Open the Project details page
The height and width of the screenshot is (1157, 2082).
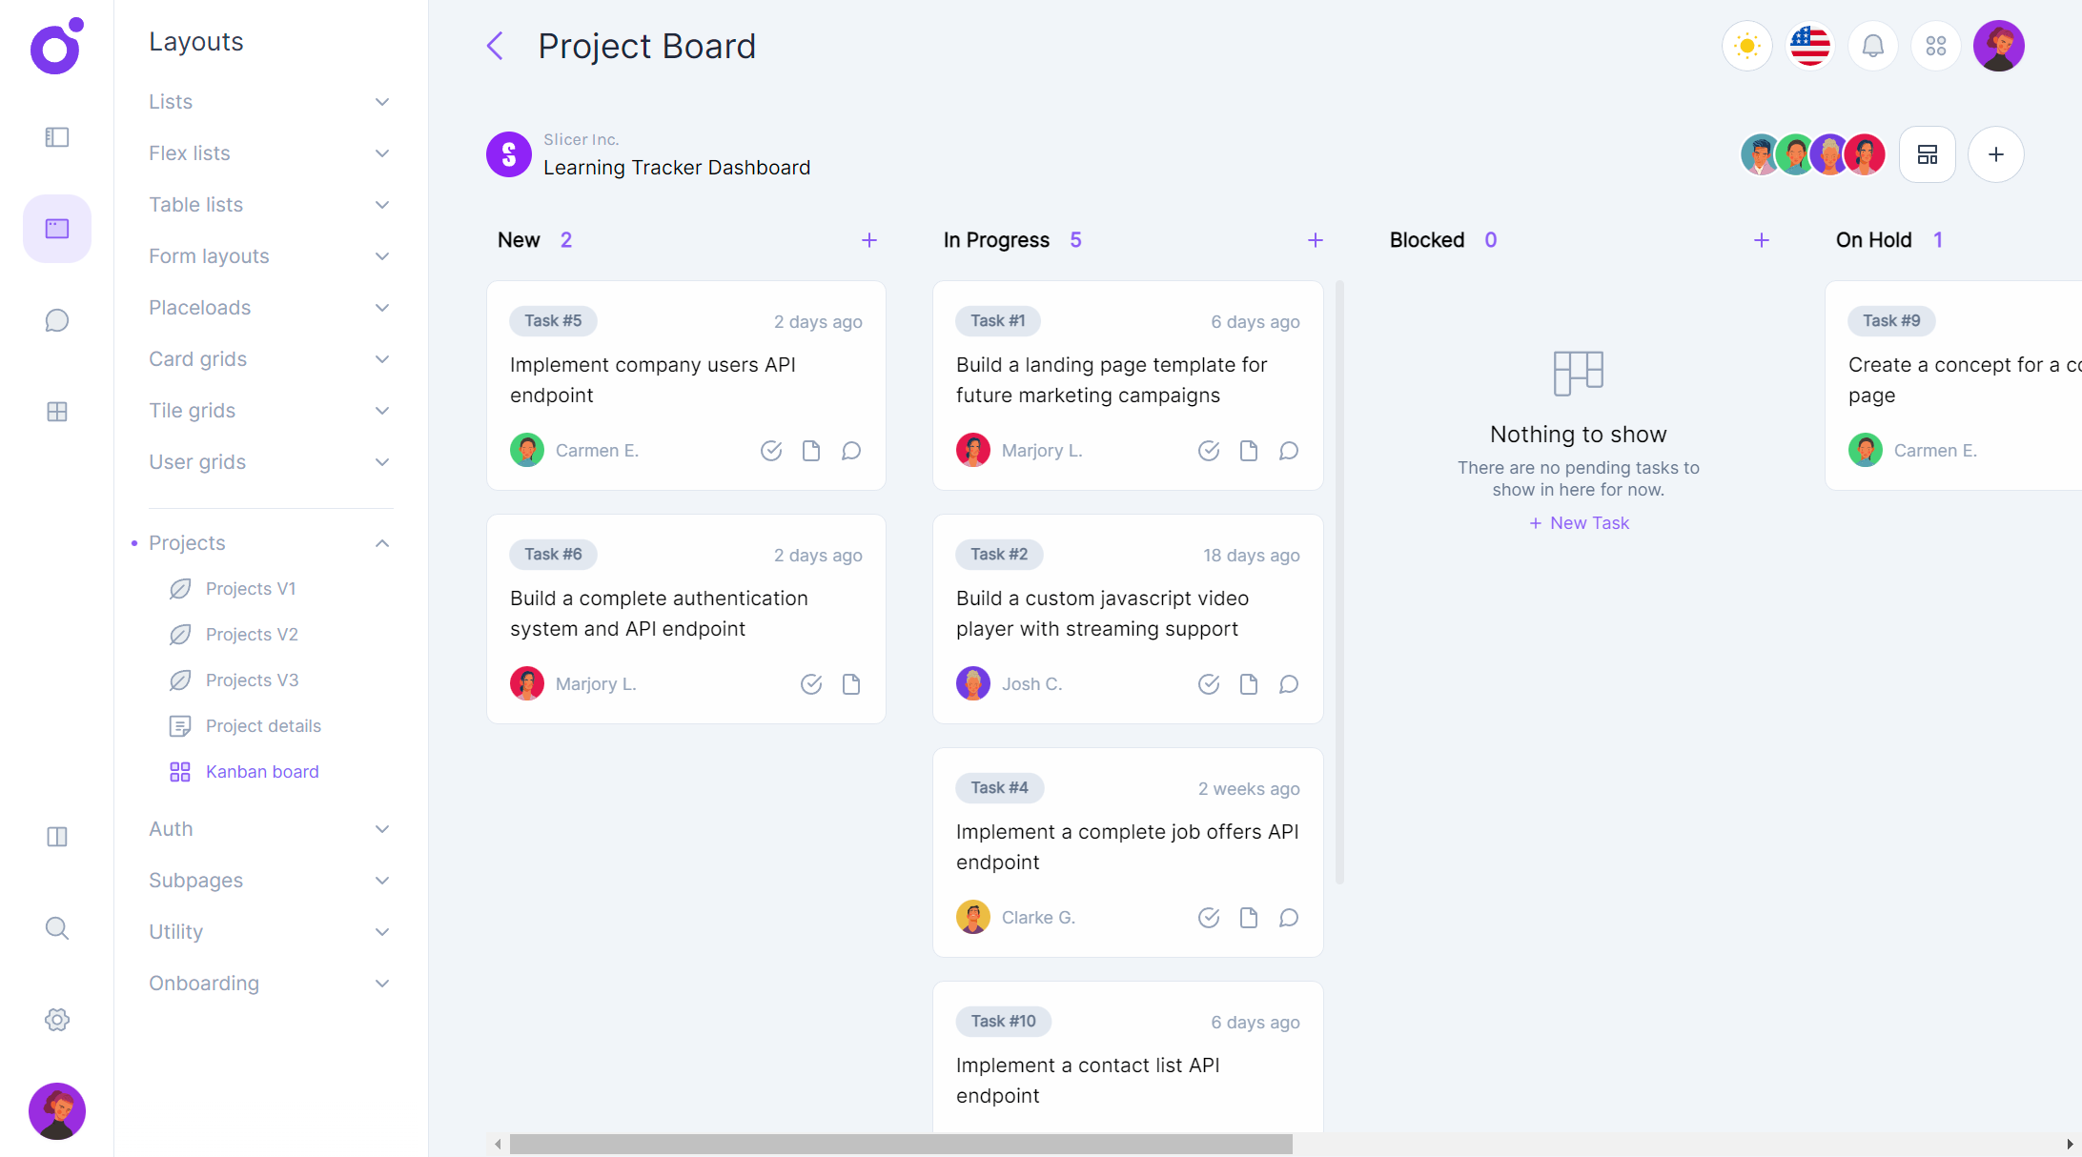click(x=263, y=725)
